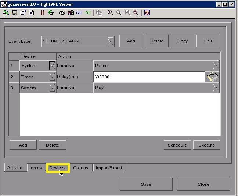Open the row 3 System device dropdown
Screen dimensions: 238x196
pos(52,88)
